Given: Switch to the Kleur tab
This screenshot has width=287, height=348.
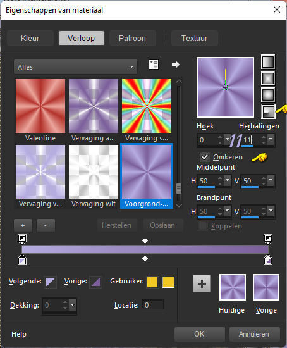Looking at the screenshot, I should [30, 38].
